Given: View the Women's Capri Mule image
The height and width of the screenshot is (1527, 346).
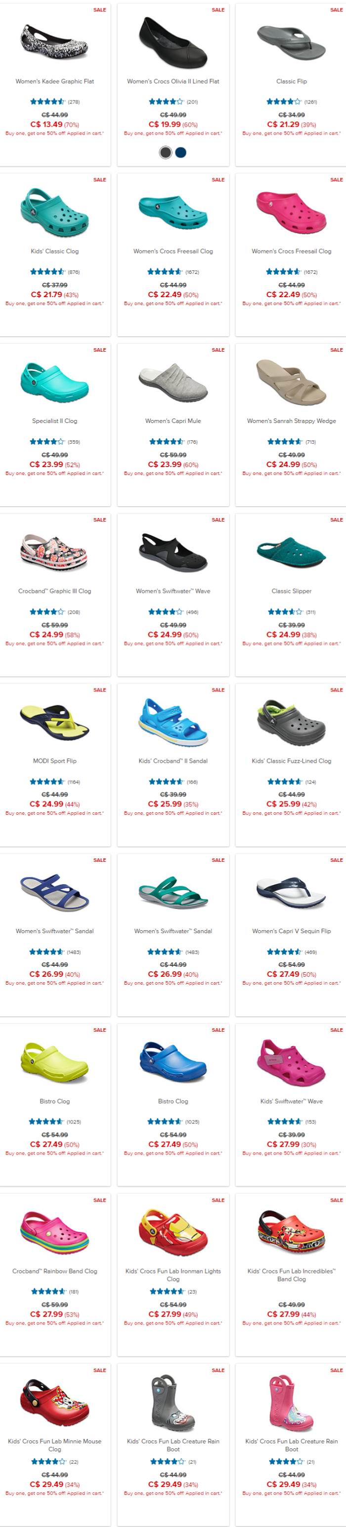Looking at the screenshot, I should pos(173,382).
